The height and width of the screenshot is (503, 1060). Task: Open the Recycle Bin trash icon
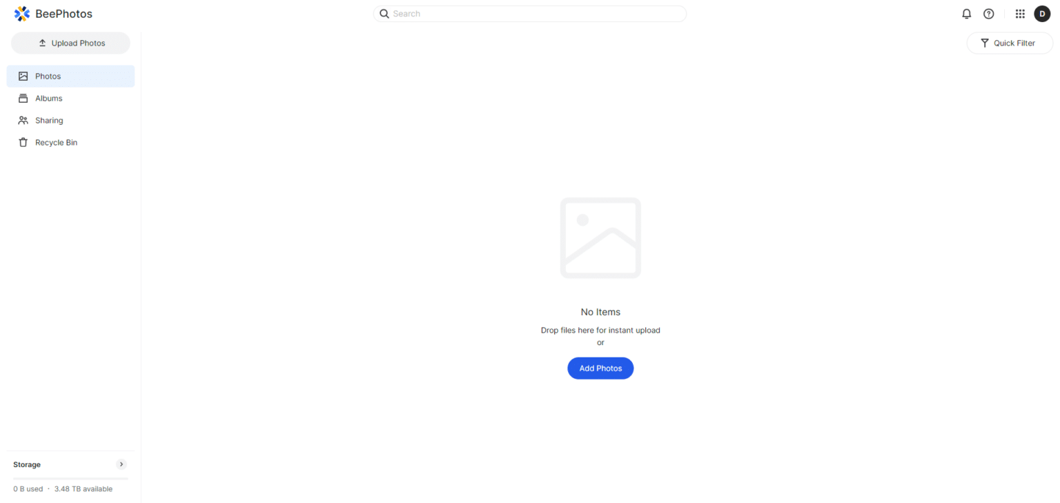tap(23, 142)
